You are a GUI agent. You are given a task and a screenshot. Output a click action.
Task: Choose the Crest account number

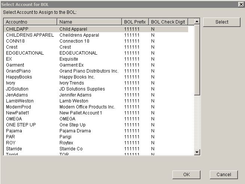coord(12,47)
